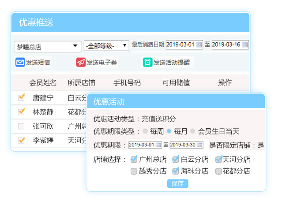
Task: Click the 保存 save button
Action: pos(177,183)
